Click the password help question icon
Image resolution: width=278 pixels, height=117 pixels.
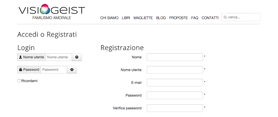click(x=72, y=70)
